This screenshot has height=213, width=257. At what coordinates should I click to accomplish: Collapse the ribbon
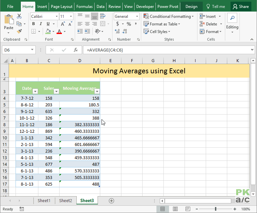pyautogui.click(x=252, y=39)
